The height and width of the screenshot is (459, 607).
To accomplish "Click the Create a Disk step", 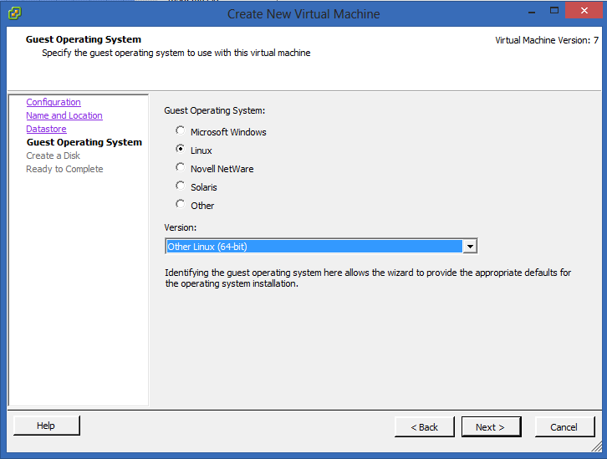I will [53, 156].
